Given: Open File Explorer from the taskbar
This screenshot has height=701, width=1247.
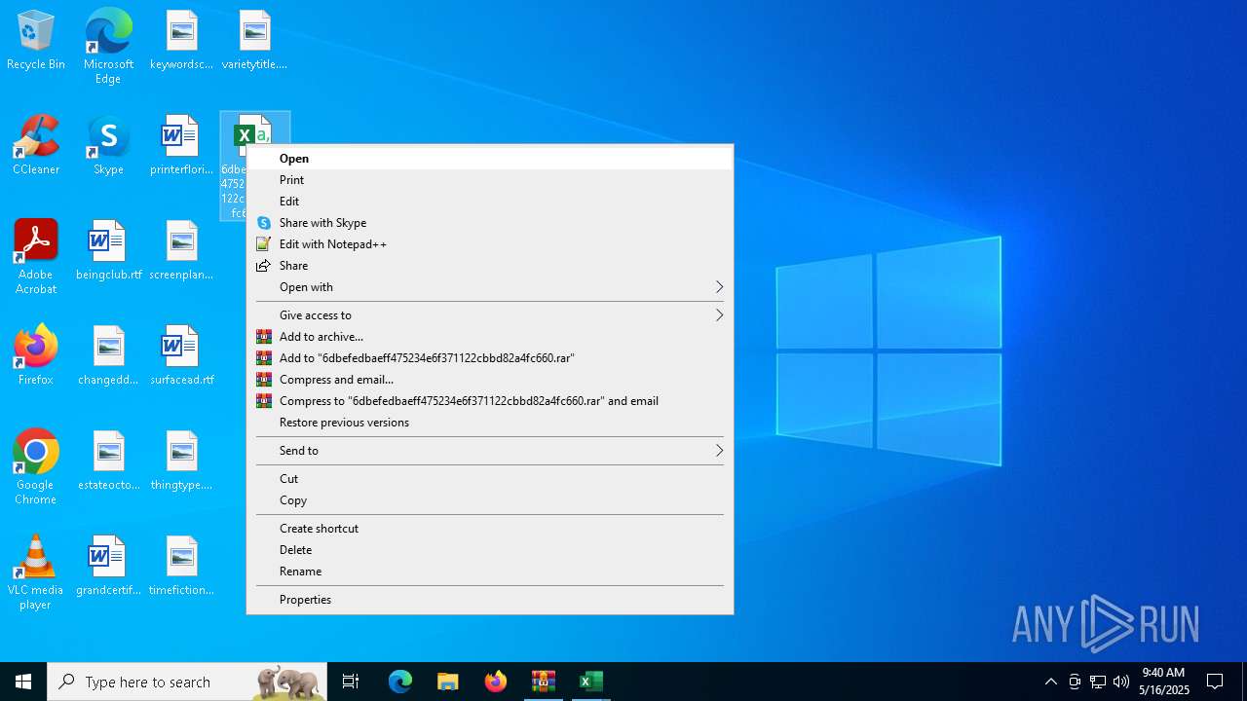Looking at the screenshot, I should 448,682.
